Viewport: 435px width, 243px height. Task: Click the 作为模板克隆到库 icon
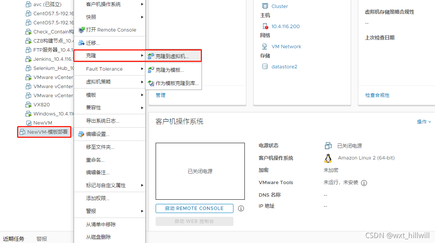click(151, 83)
